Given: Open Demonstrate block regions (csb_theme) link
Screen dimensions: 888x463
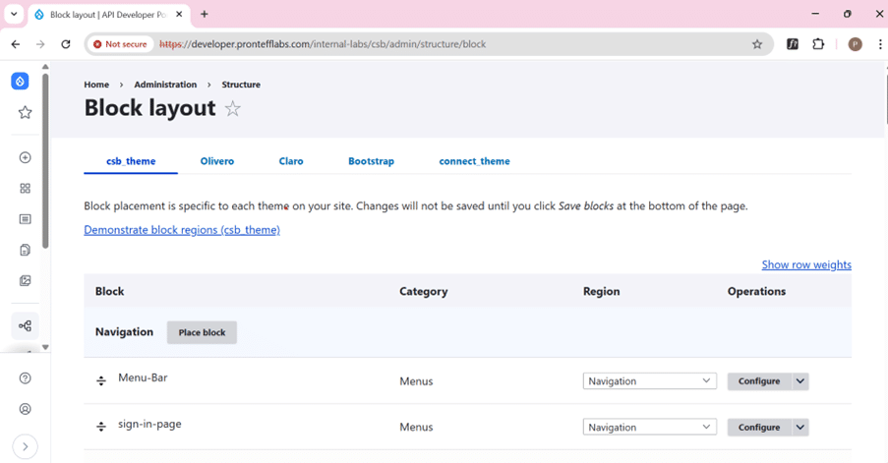Looking at the screenshot, I should pyautogui.click(x=182, y=230).
